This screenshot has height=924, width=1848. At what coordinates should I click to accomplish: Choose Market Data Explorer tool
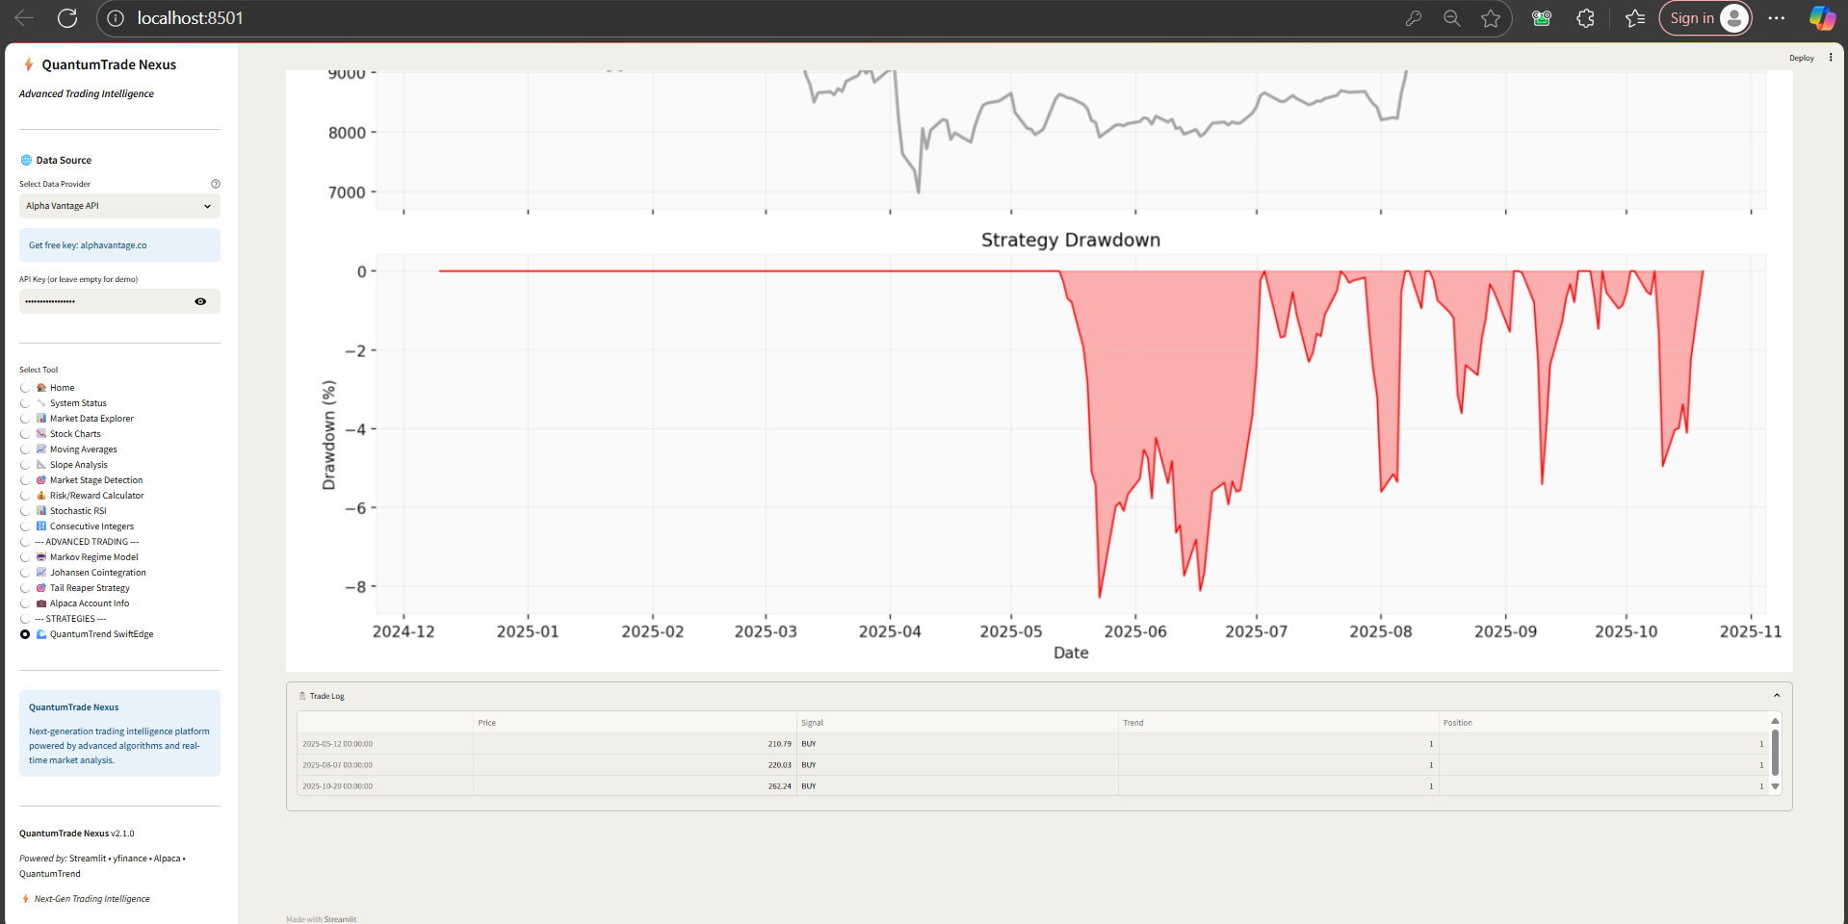(x=25, y=419)
